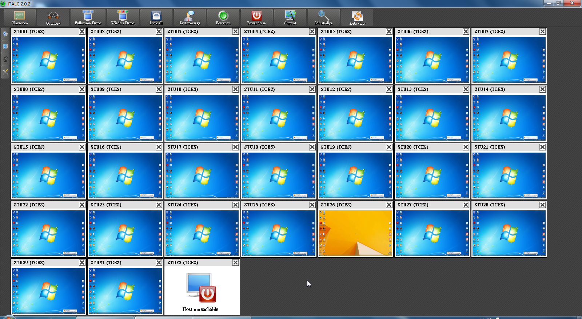Close the STU01 client window
582x319 pixels.
[x=82, y=32]
